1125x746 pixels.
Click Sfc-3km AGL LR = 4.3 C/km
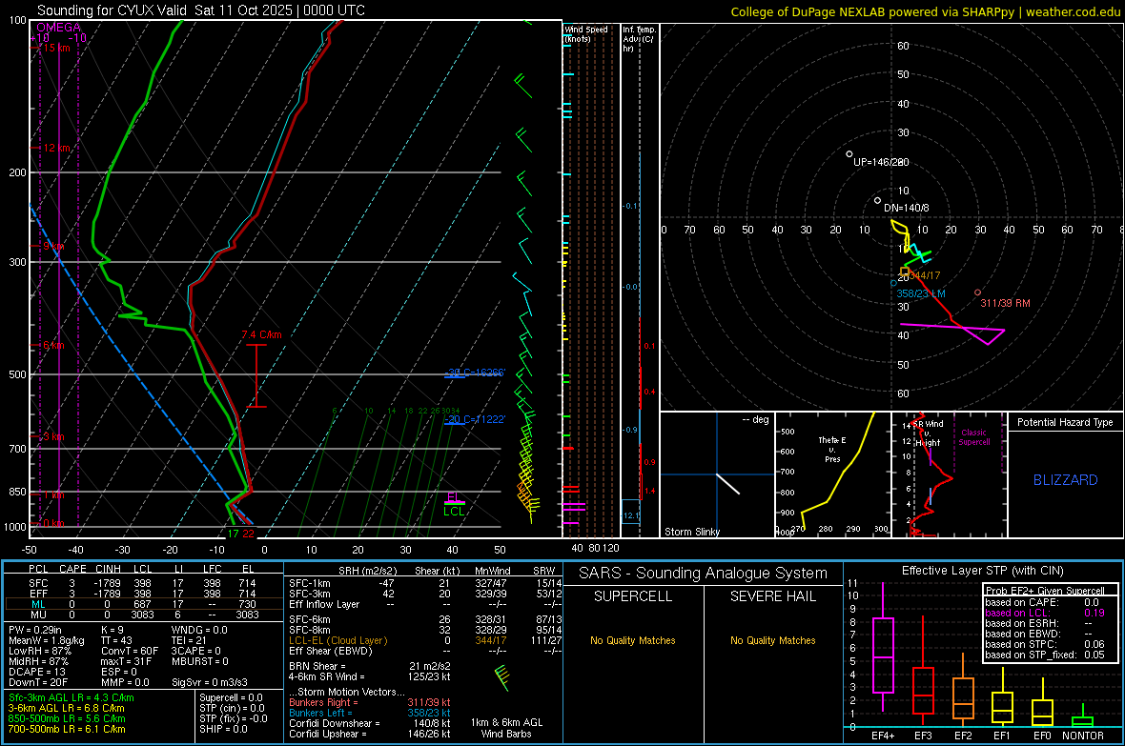point(72,697)
